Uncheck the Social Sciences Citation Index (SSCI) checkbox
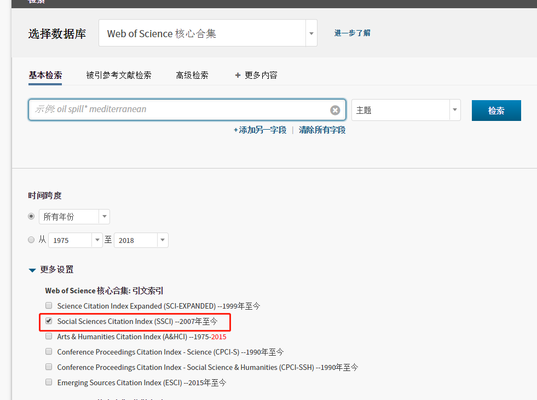This screenshot has width=537, height=400. click(49, 321)
